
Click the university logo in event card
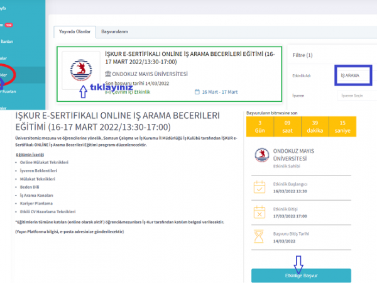[x=81, y=70]
